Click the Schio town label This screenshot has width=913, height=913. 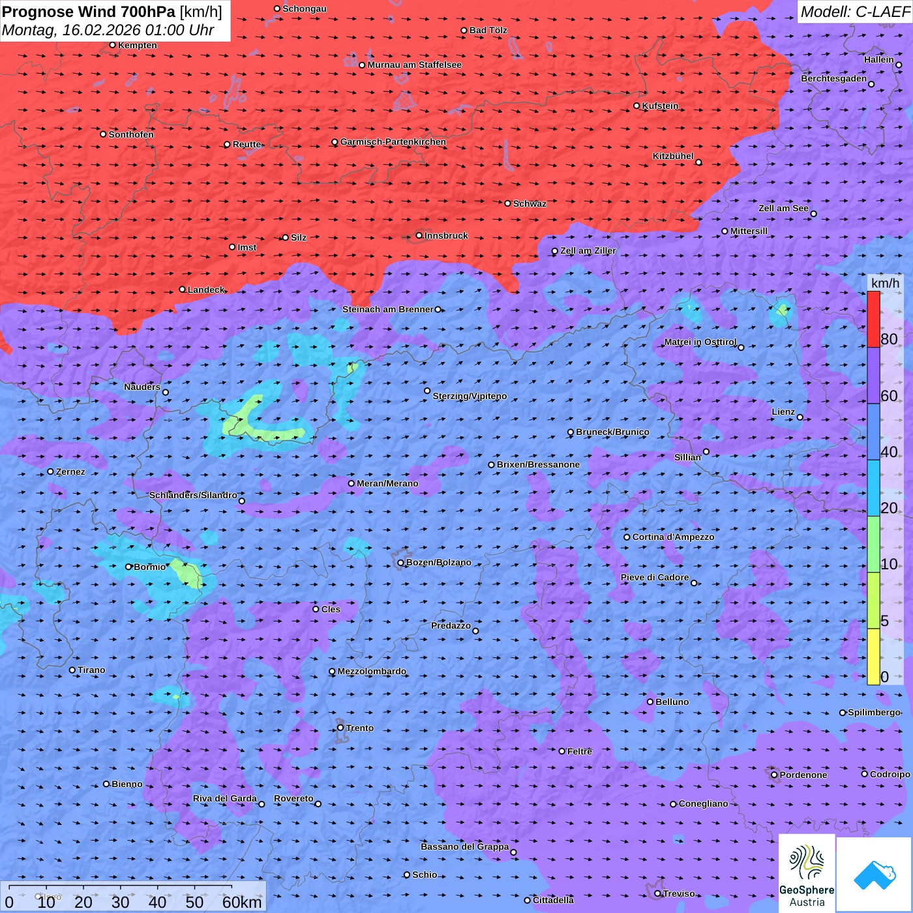click(x=425, y=875)
